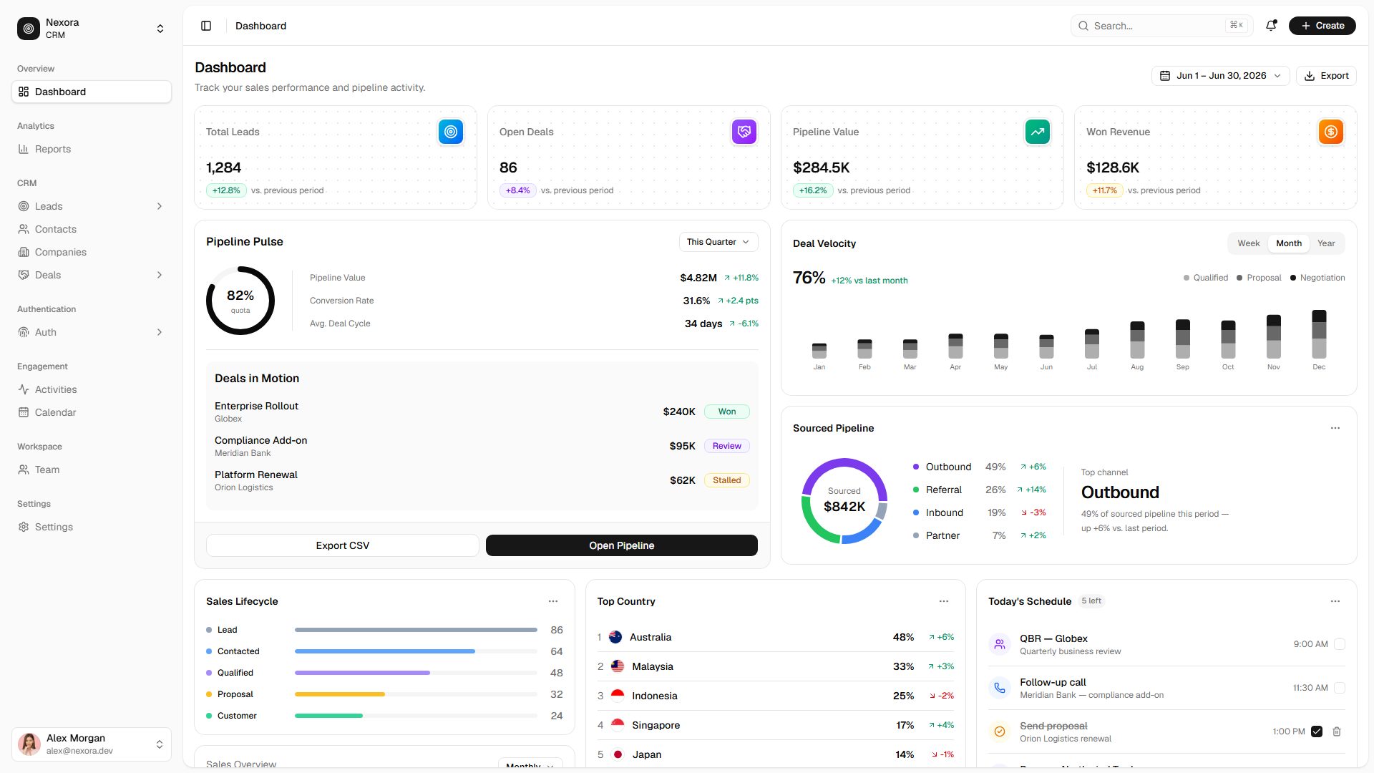Click the Proposal progress bar
The height and width of the screenshot is (773, 1374).
pos(416,694)
